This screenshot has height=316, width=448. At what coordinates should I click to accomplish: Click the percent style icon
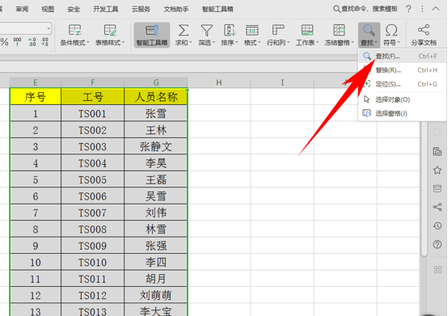point(4,42)
